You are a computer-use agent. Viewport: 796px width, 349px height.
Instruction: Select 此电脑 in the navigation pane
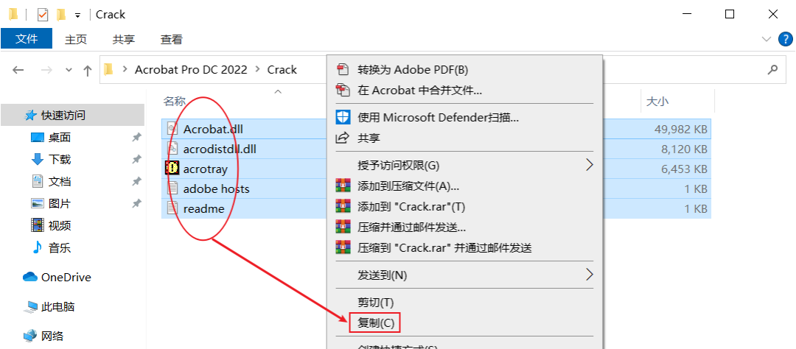tap(58, 306)
